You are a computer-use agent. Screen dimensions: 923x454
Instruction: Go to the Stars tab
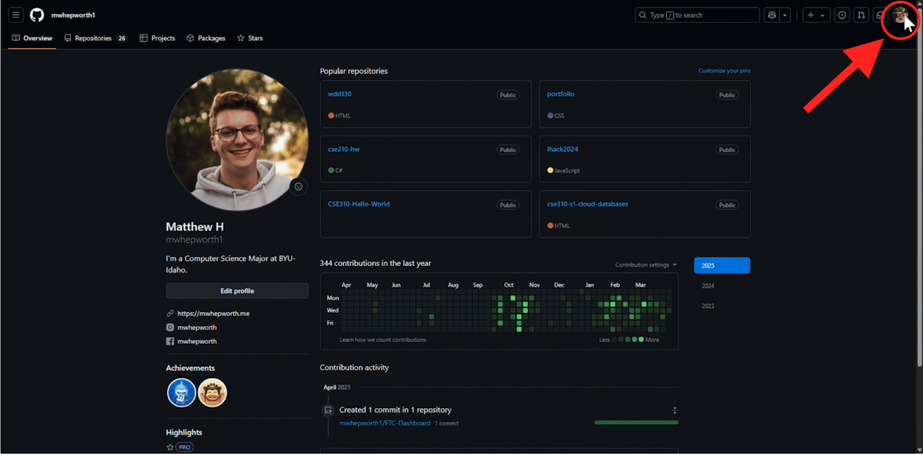(250, 38)
